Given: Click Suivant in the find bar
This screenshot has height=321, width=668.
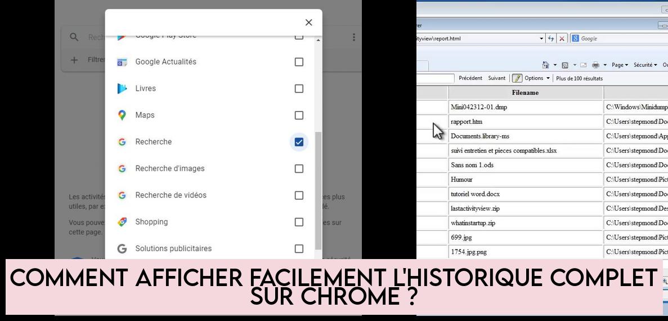Looking at the screenshot, I should pyautogui.click(x=497, y=78).
